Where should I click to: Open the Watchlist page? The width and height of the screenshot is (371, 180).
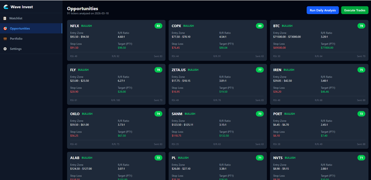click(x=31, y=18)
